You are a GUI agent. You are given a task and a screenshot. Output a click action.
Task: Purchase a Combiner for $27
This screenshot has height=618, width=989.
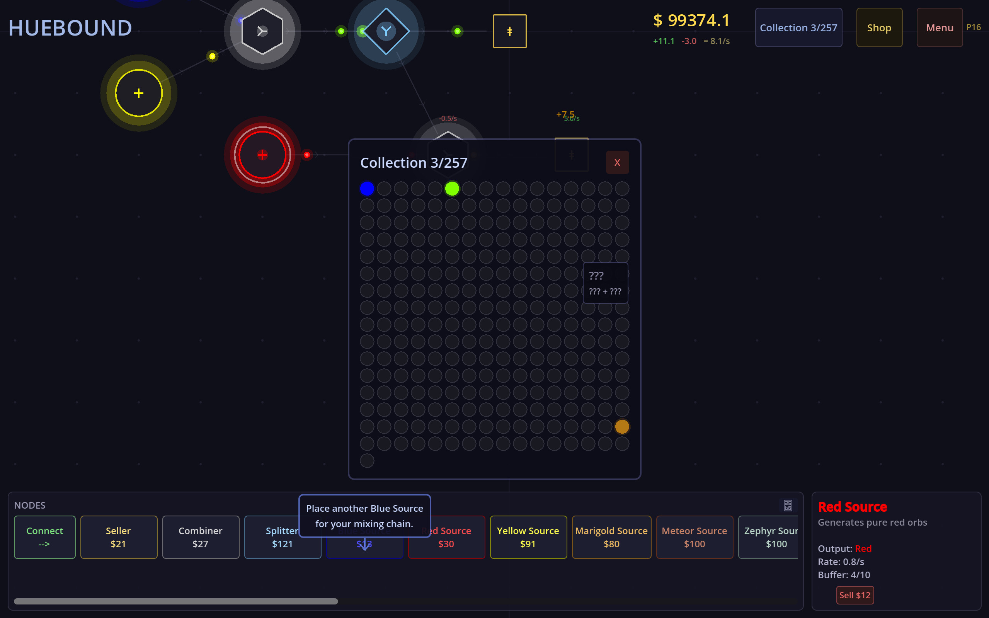(201, 537)
